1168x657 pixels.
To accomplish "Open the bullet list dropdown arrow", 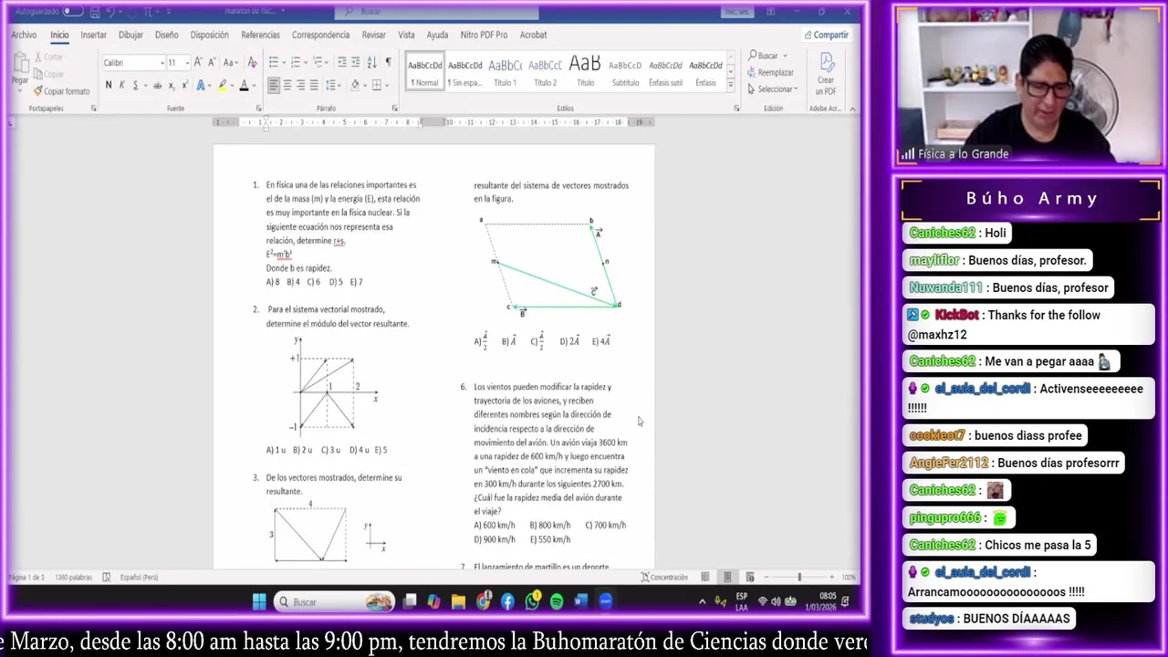I will [283, 62].
